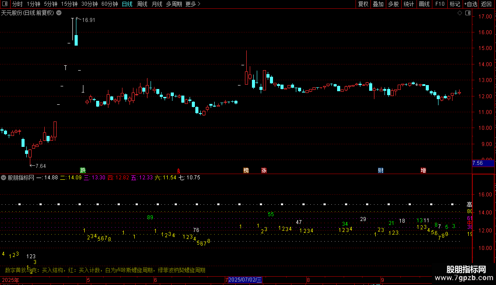The image size is (496, 285).
Task: Expand the 天元股份 chart title dropdown
Action: pyautogui.click(x=59, y=13)
